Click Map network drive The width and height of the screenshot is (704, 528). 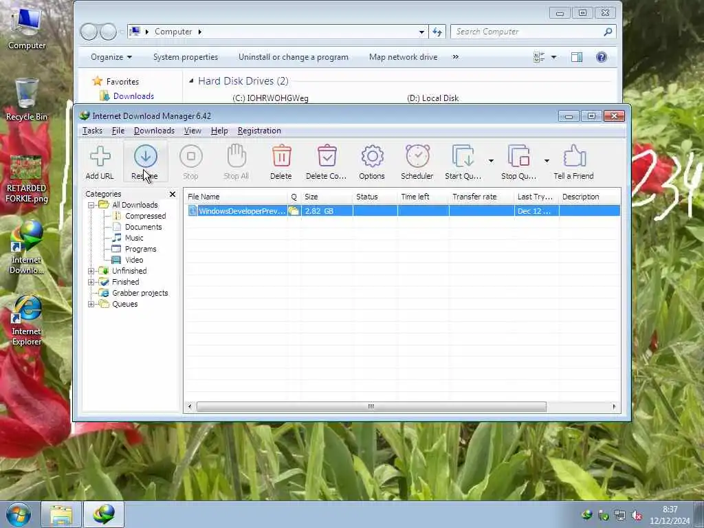pyautogui.click(x=403, y=57)
